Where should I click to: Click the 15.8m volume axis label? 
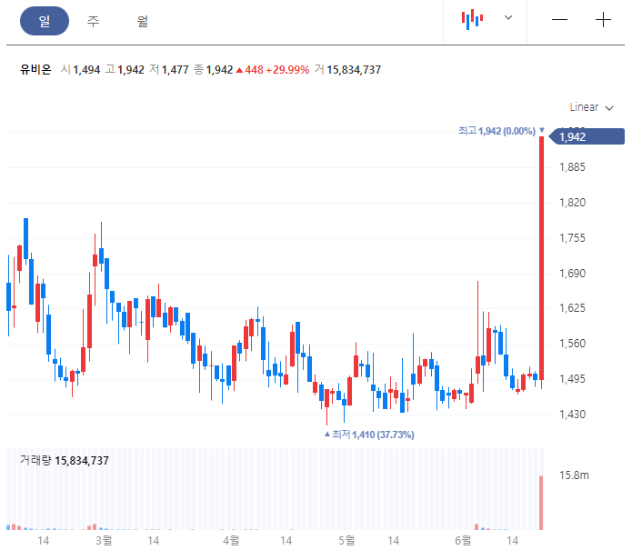pos(574,475)
